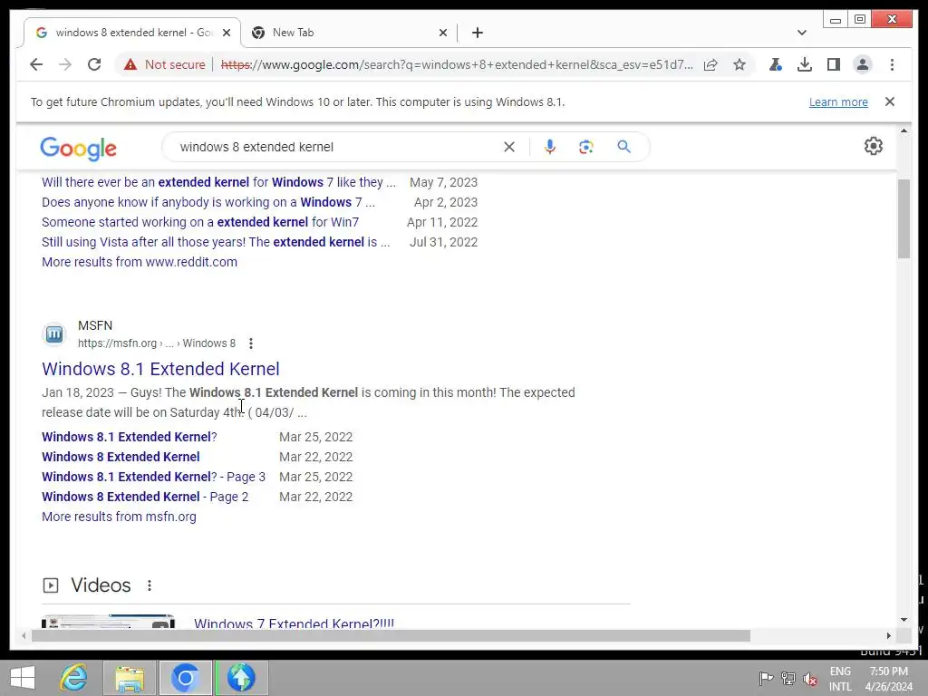This screenshot has height=696, width=928.
Task: Click the URL address bar text
Action: 457,64
